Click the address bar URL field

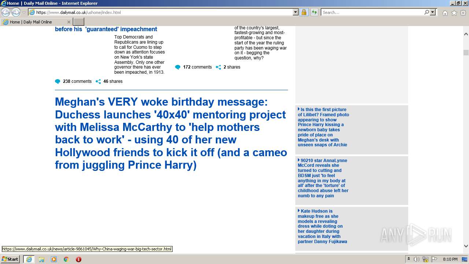164,12
